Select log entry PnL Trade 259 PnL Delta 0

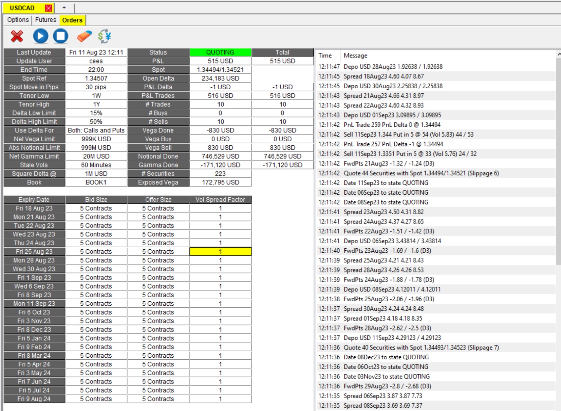(436, 125)
